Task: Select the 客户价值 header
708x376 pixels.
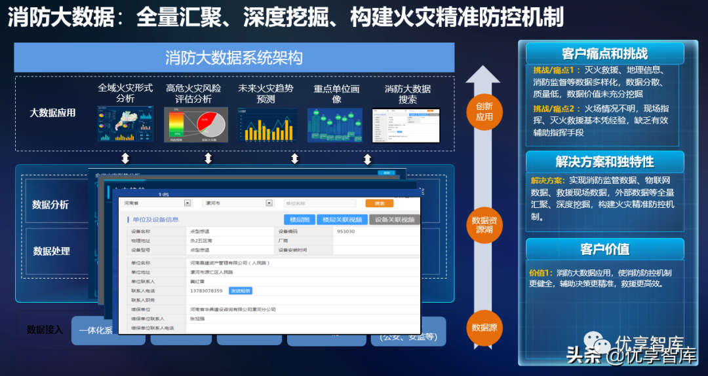Action: 604,249
